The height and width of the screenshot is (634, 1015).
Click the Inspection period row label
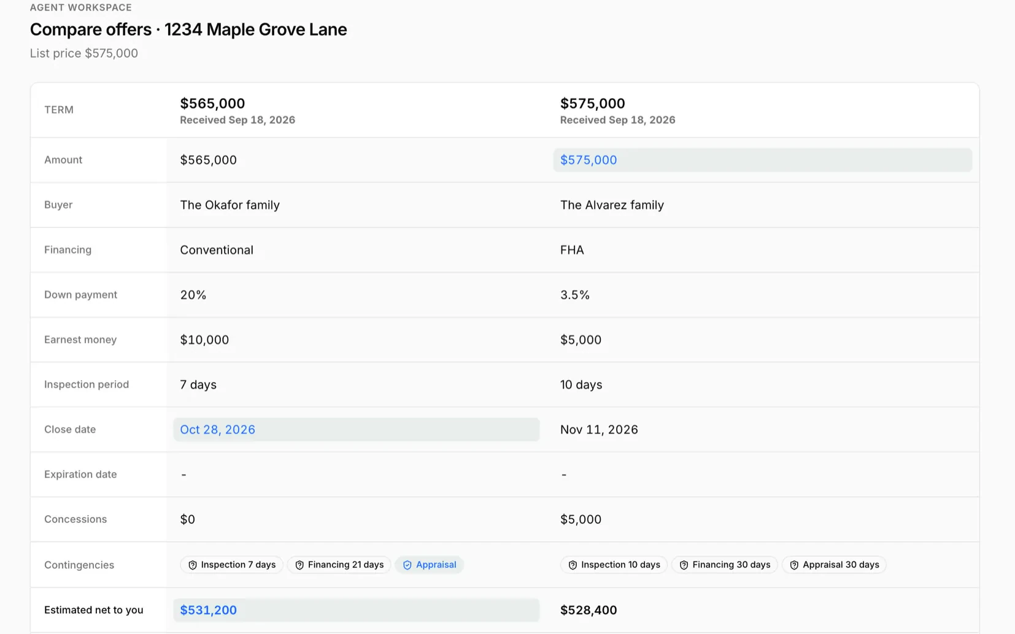click(87, 384)
